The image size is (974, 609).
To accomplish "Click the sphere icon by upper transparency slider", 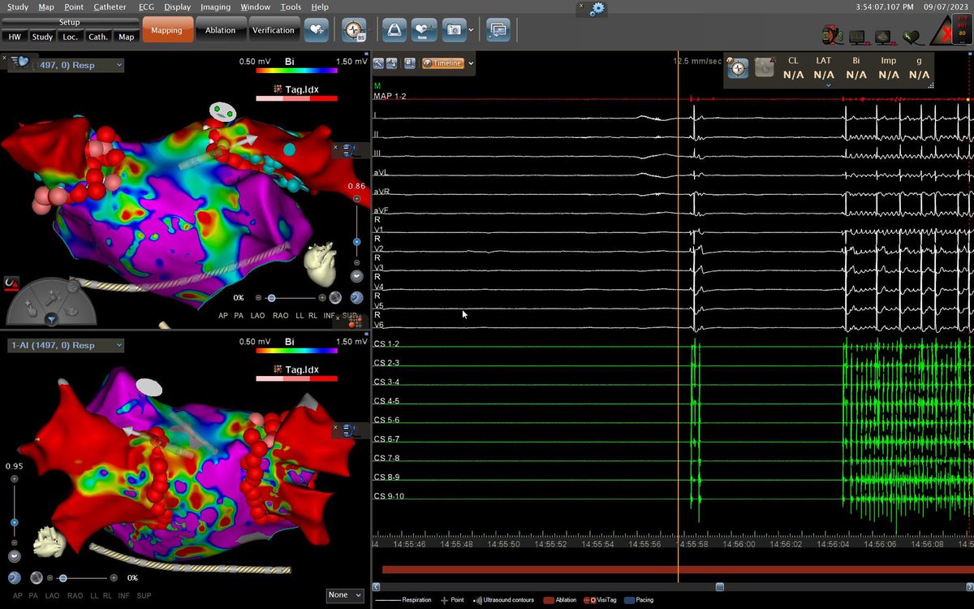I will click(x=335, y=298).
